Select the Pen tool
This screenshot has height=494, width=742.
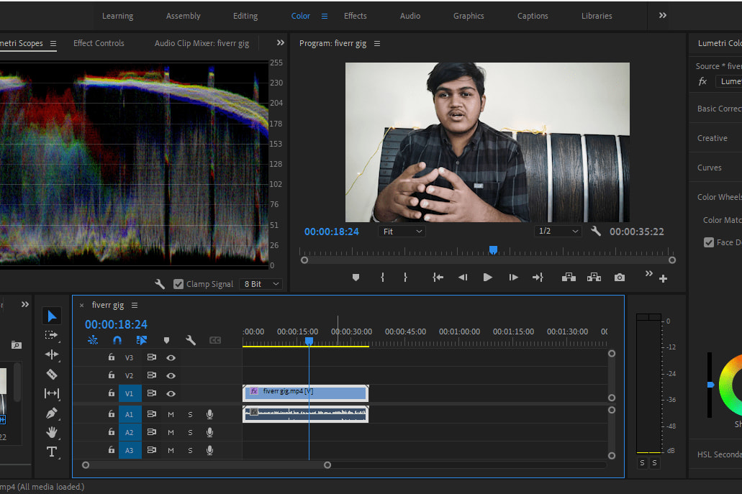pyautogui.click(x=52, y=413)
